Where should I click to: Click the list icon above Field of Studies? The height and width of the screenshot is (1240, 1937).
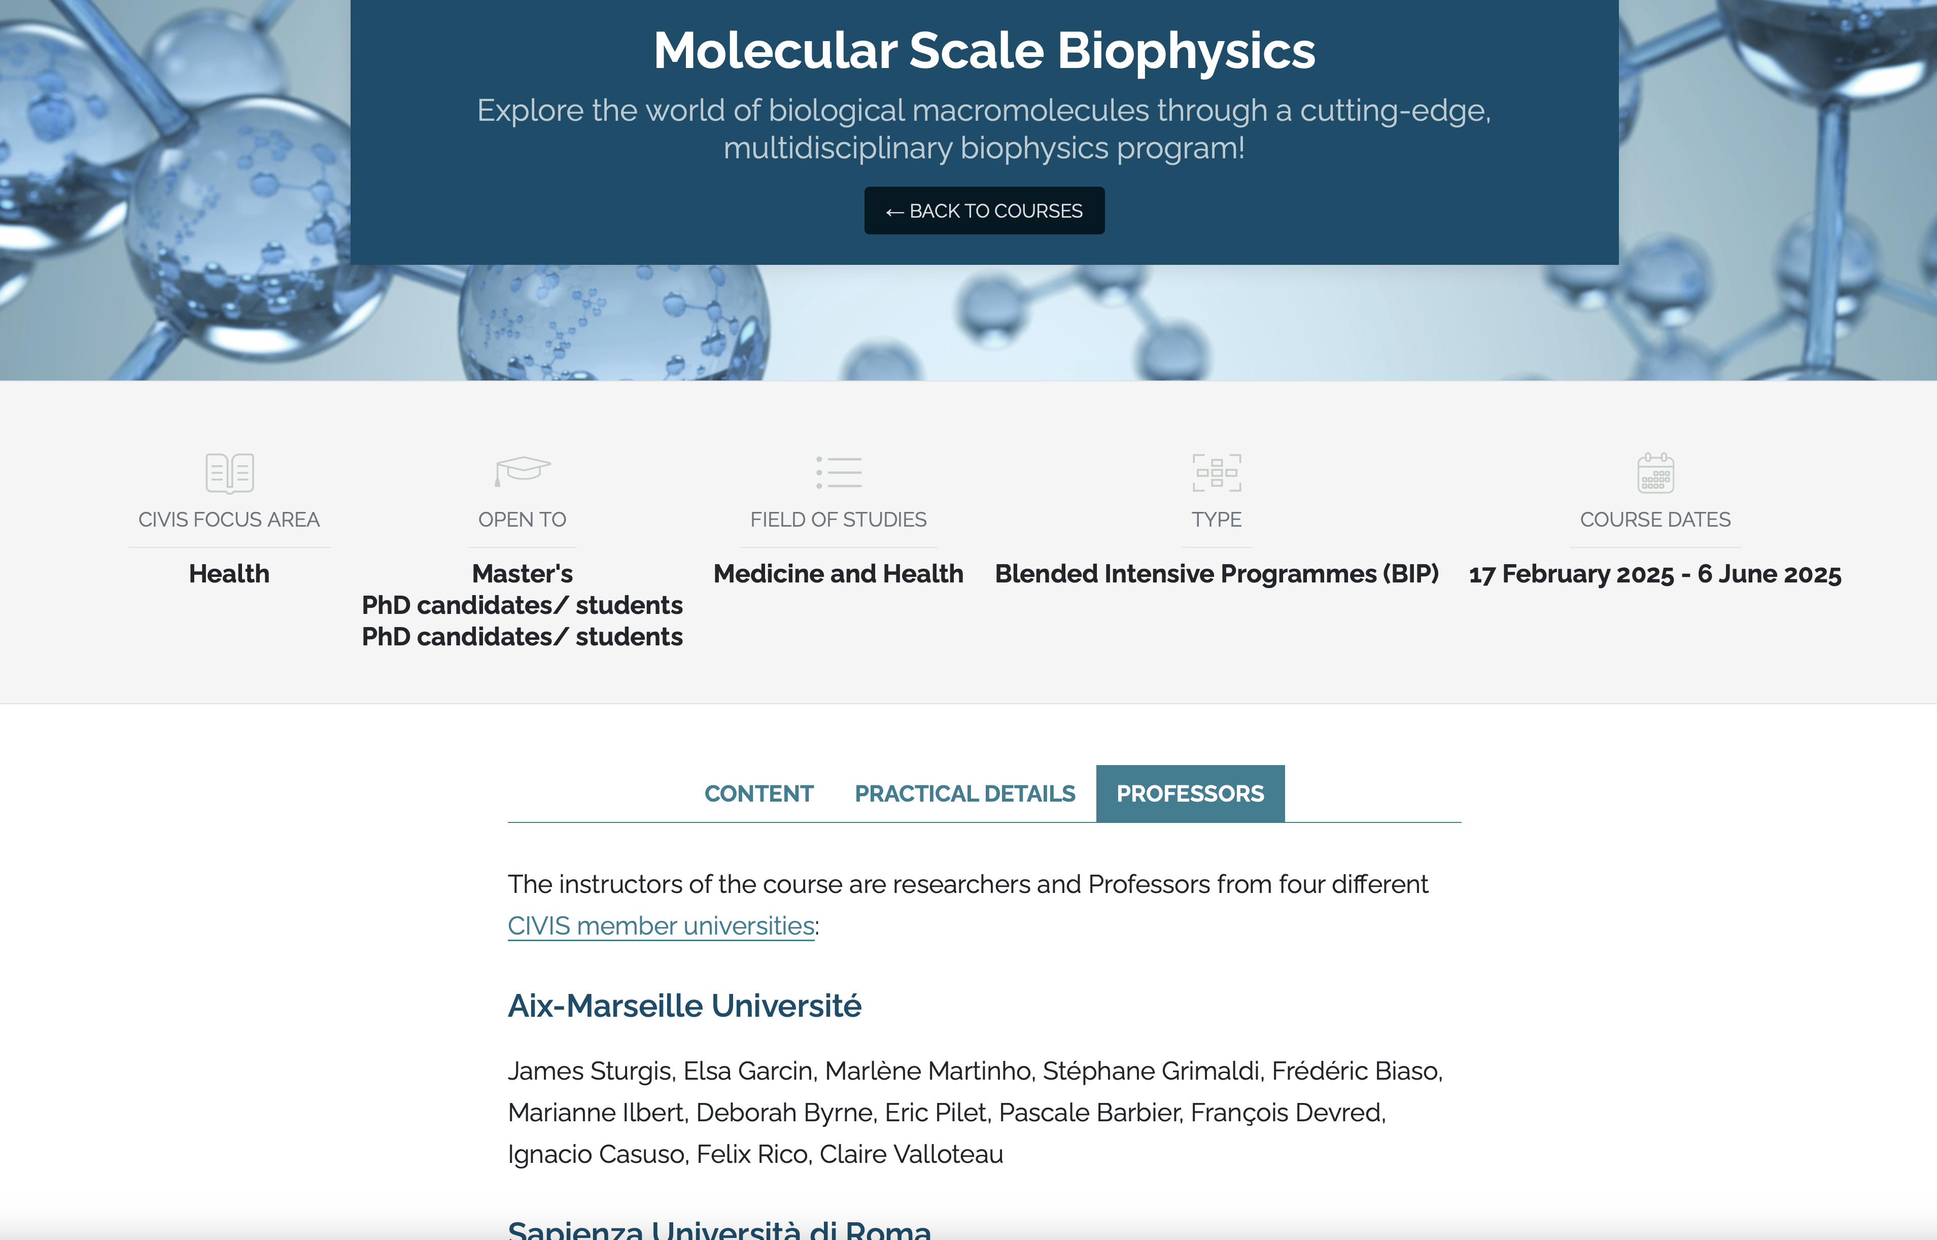click(x=838, y=473)
